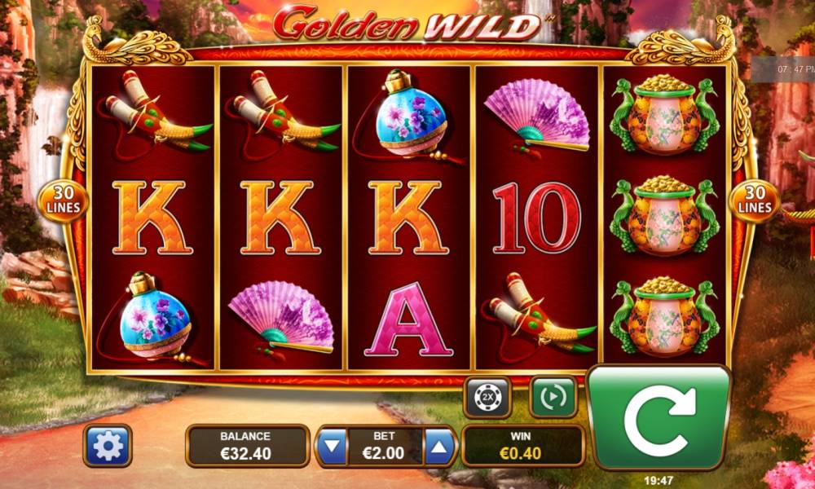Click the Golden Wild logo title
The image size is (815, 489).
pyautogui.click(x=407, y=23)
